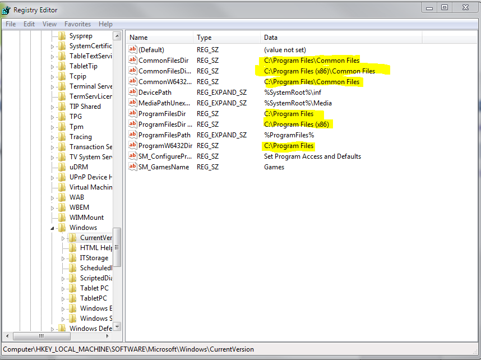Expand the WBEM key
The width and height of the screenshot is (481, 360).
point(52,208)
